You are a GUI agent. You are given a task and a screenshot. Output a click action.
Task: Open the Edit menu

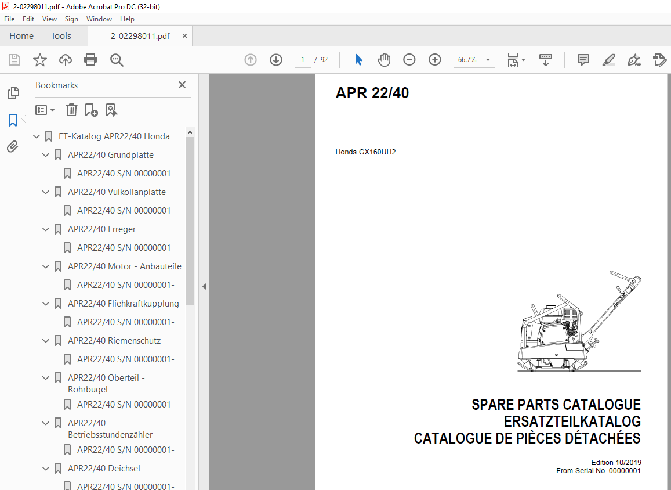pos(28,19)
